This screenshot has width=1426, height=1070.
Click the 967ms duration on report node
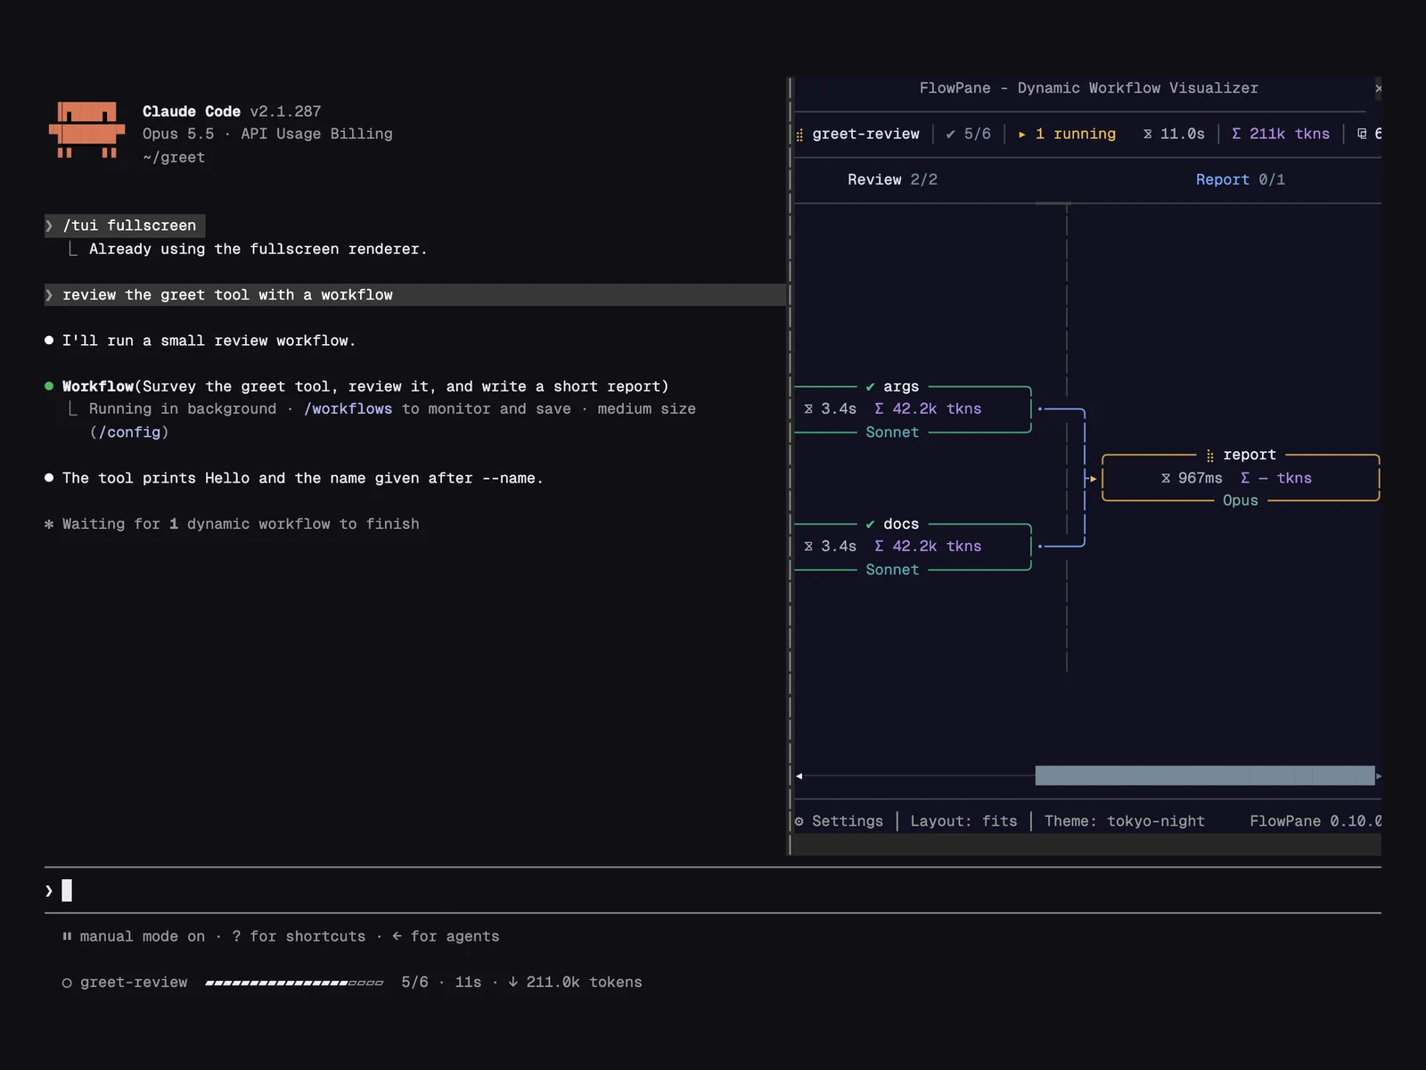[1200, 478]
